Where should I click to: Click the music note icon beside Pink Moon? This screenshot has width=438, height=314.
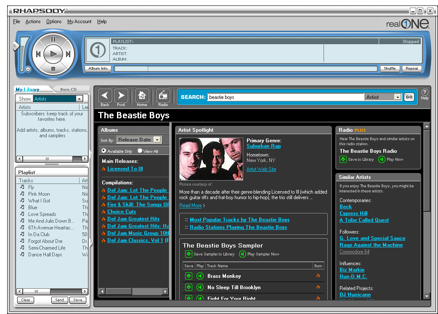[x=22, y=193]
